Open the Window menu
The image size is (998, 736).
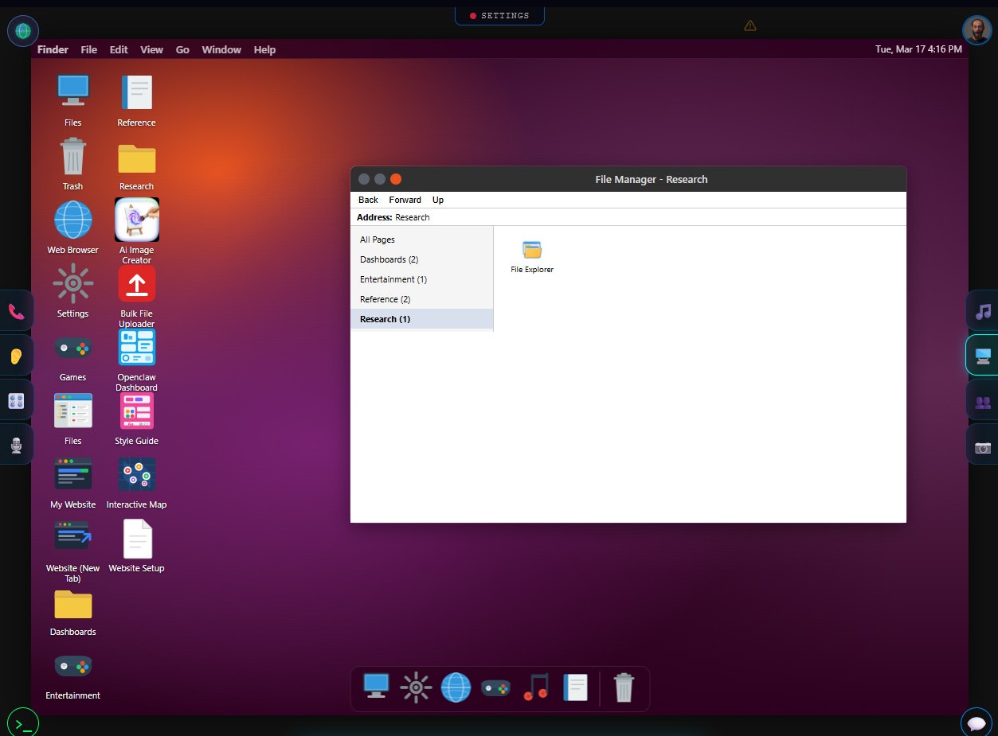click(221, 49)
